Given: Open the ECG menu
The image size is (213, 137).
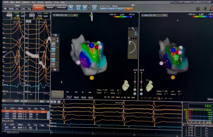Looking at the screenshot, I should 34,2.
